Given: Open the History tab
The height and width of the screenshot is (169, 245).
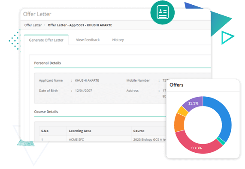Looking at the screenshot, I should tap(118, 40).
